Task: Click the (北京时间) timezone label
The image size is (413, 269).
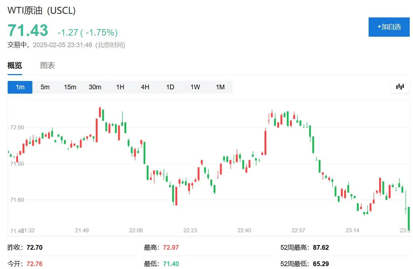Action: point(110,45)
